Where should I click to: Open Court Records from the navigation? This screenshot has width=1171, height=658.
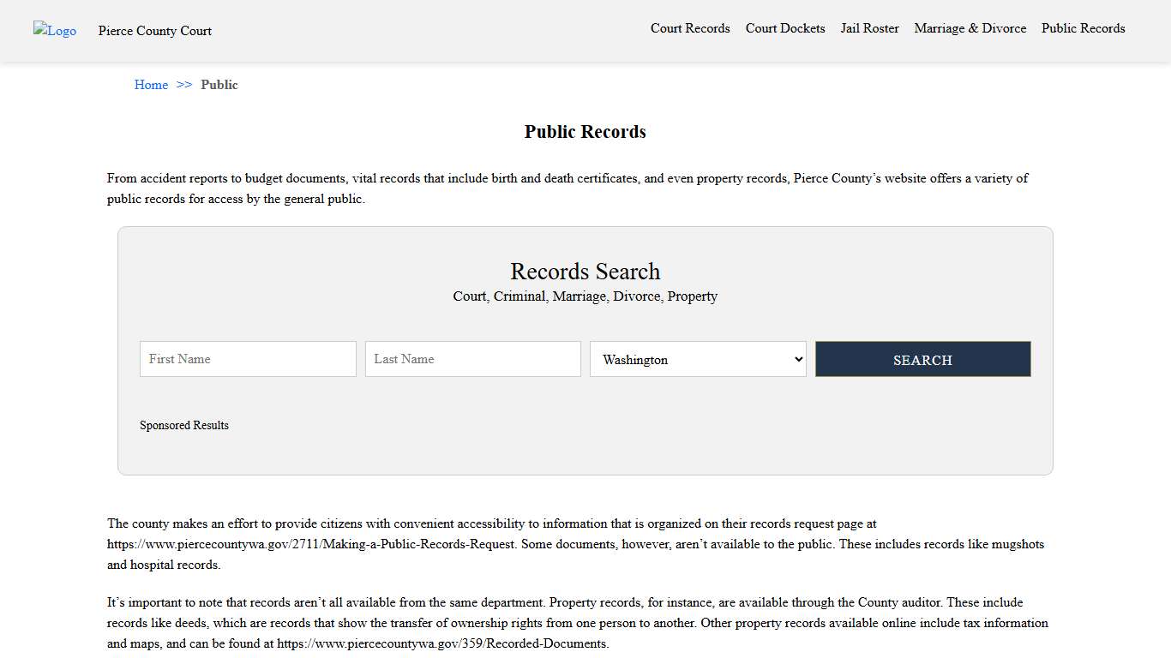(x=690, y=28)
